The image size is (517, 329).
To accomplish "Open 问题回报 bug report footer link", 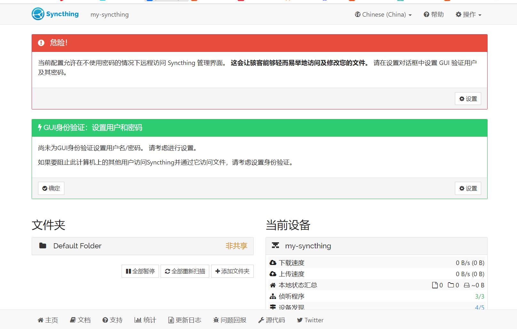I will click(x=230, y=320).
